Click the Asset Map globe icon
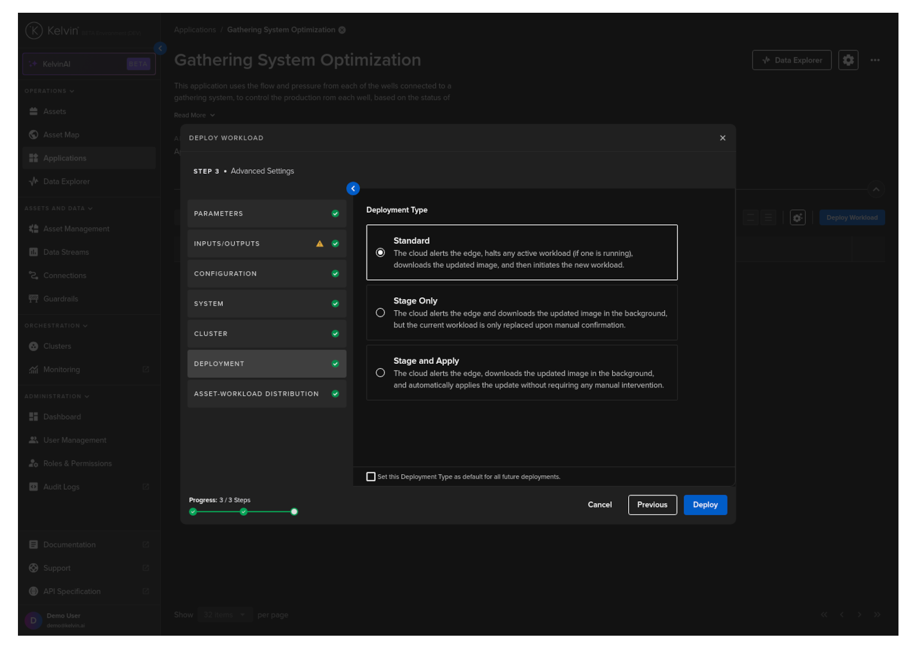 click(x=34, y=135)
